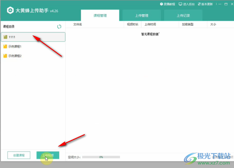Image resolution: width=234 pixels, height=168 pixels.
Task: Click the 视频时长 column header
Action: pyautogui.click(x=133, y=24)
